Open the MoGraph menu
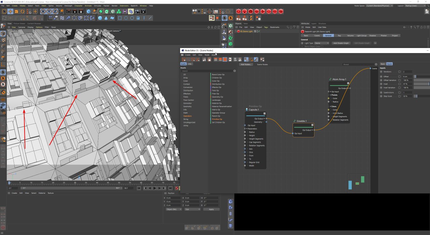This screenshot has width=430, height=235. 68,6
